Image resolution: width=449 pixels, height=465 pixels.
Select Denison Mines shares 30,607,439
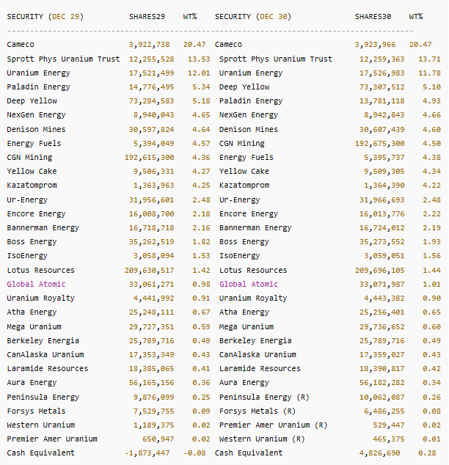[382, 130]
